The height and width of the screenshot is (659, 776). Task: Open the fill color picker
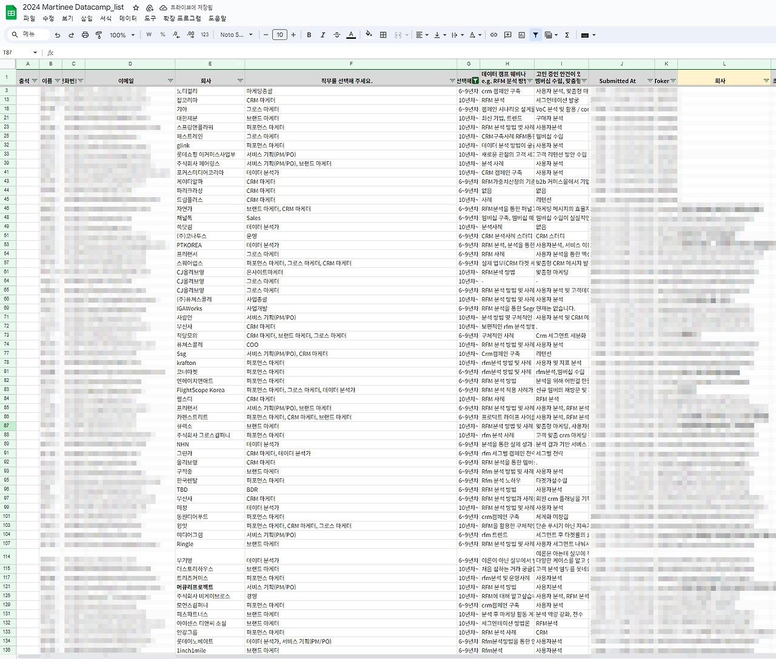click(x=369, y=35)
